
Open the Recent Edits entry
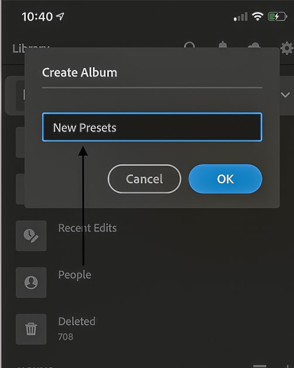point(87,228)
